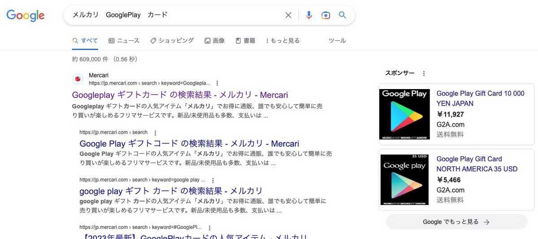
Task: Click 約 609,000 件 result count text
Action: pos(90,59)
